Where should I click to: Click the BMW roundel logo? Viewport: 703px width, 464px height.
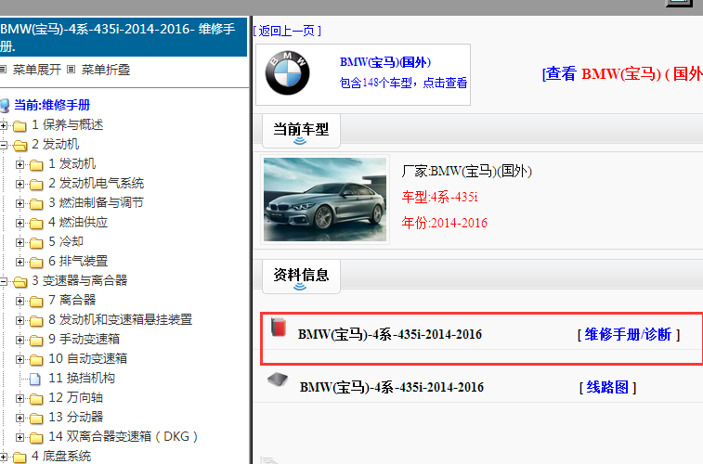287,73
